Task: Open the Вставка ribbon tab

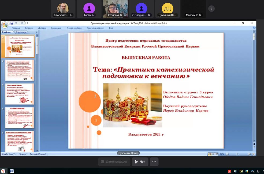Action: [29, 28]
